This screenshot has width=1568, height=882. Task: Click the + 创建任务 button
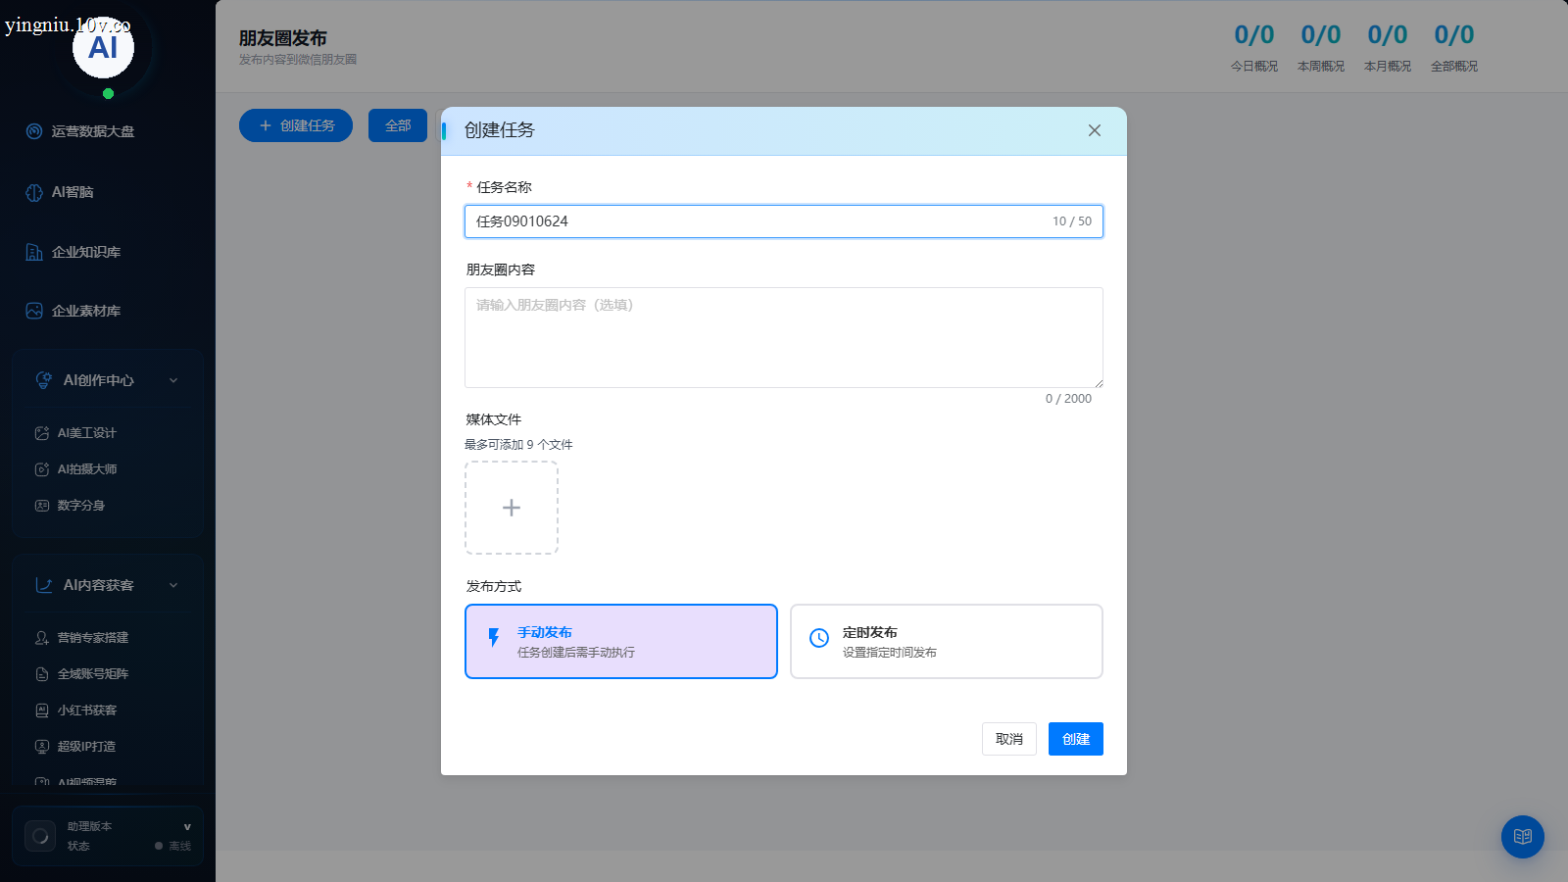tap(296, 125)
